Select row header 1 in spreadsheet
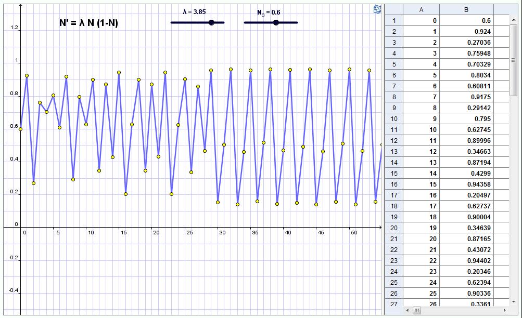Viewport: 522px width, 318px height. coord(394,21)
